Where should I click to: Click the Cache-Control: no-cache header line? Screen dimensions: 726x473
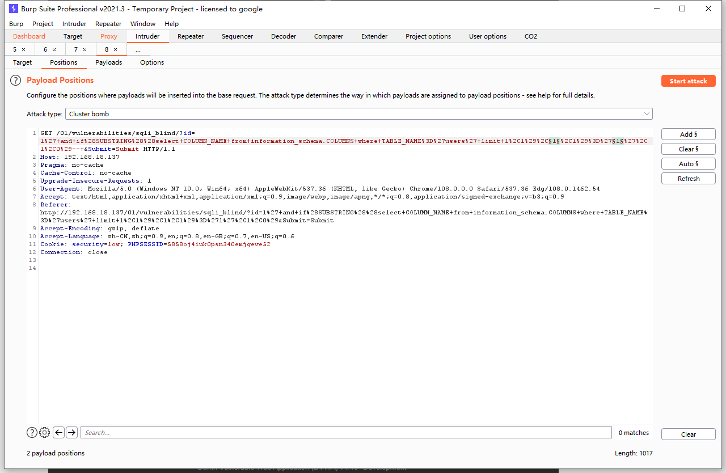point(86,173)
